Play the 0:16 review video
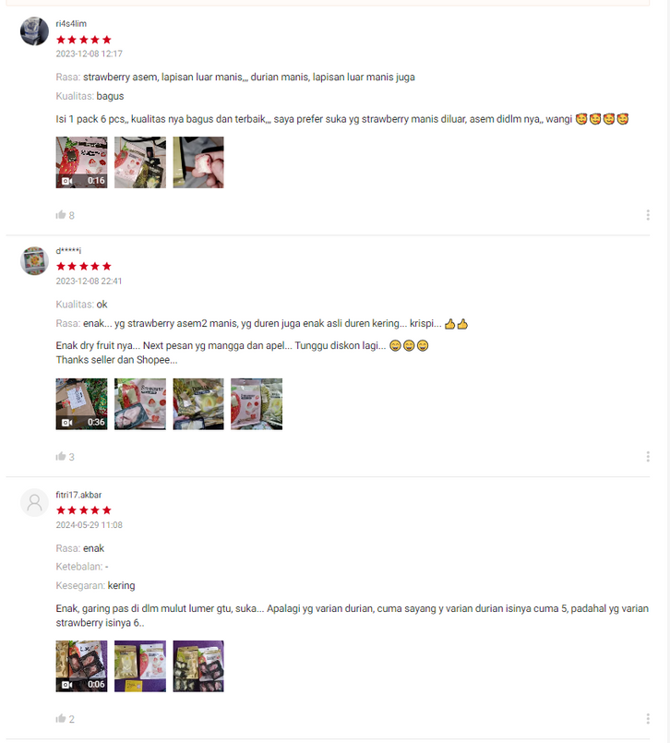The height and width of the screenshot is (743, 670). point(81,162)
